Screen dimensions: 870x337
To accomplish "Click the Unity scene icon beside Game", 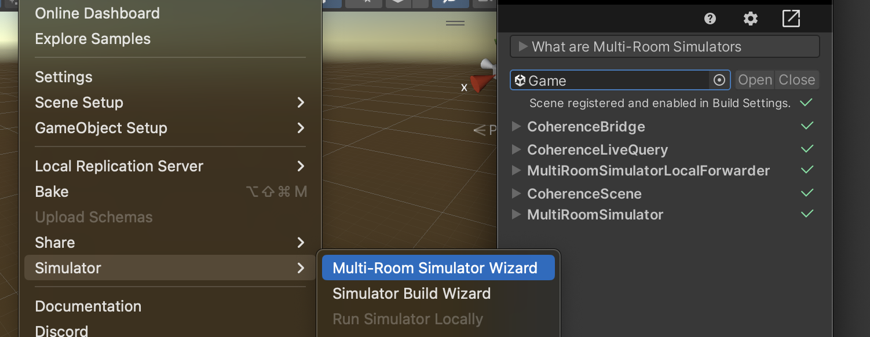I will tap(520, 80).
